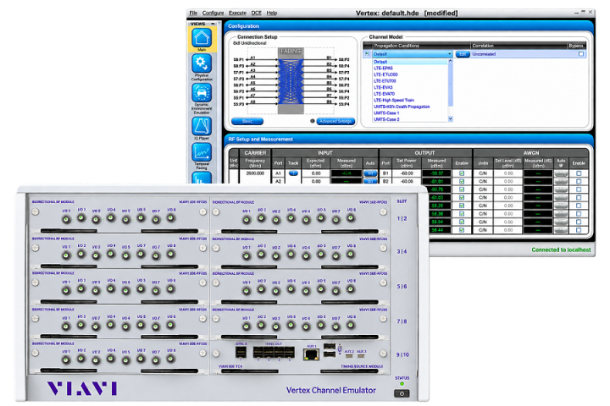
Task: Select the UMTS Death Propagation list entry
Action: coord(410,107)
